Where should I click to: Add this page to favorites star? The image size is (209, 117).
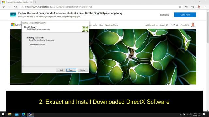click(x=180, y=7)
